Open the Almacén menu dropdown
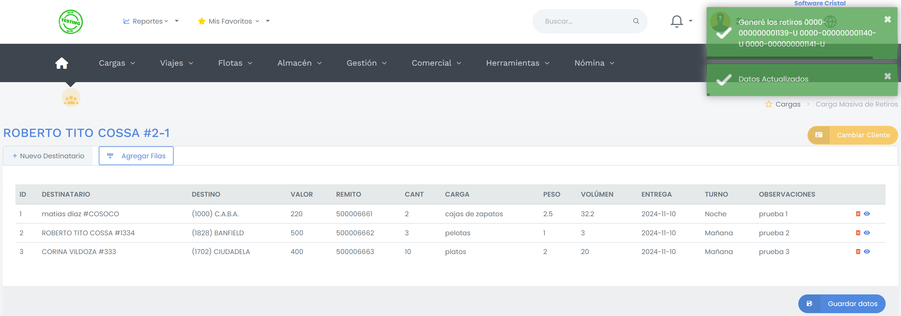Viewport: 901px width, 316px height. [x=299, y=63]
